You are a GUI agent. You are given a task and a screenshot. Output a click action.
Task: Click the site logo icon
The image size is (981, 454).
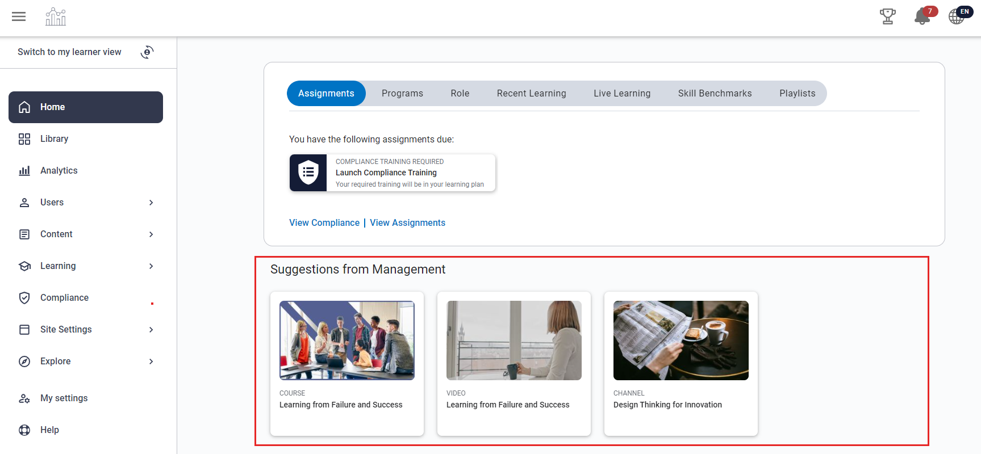point(56,17)
